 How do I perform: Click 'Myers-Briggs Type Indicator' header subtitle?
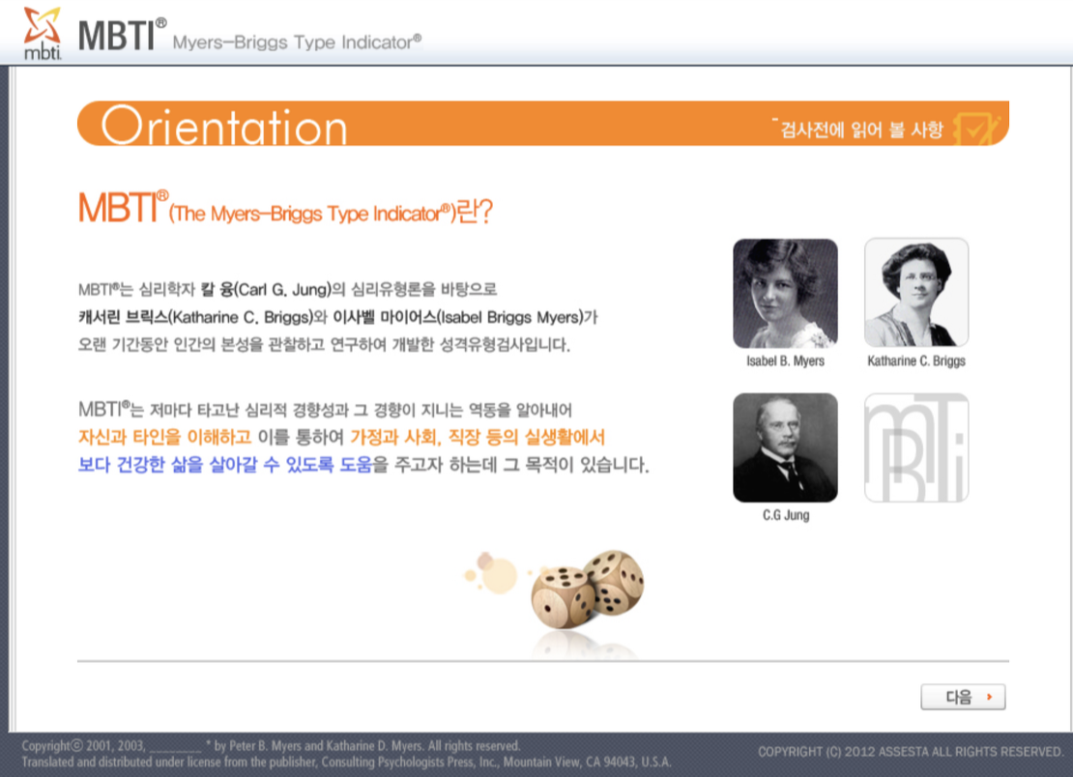[297, 43]
